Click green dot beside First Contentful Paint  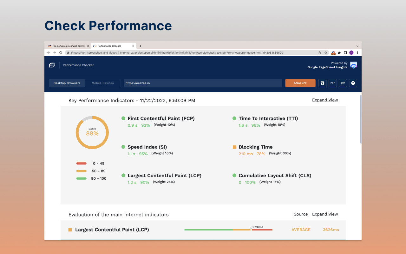[123, 118]
